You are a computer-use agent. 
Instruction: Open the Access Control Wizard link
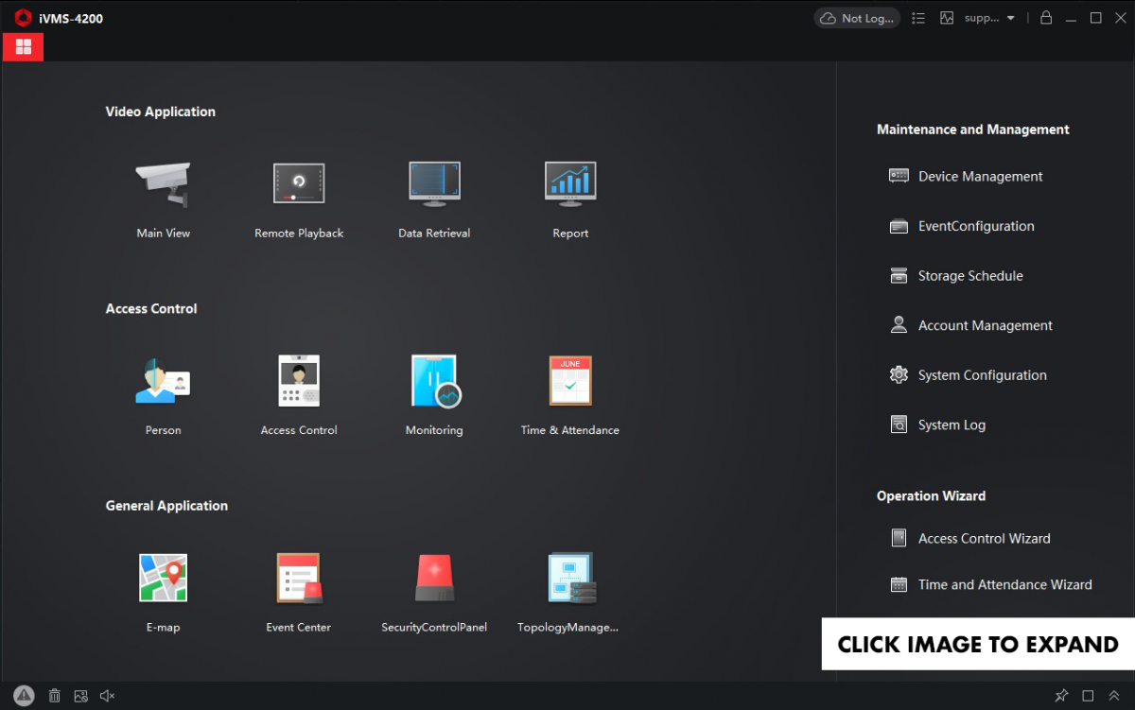tap(984, 538)
